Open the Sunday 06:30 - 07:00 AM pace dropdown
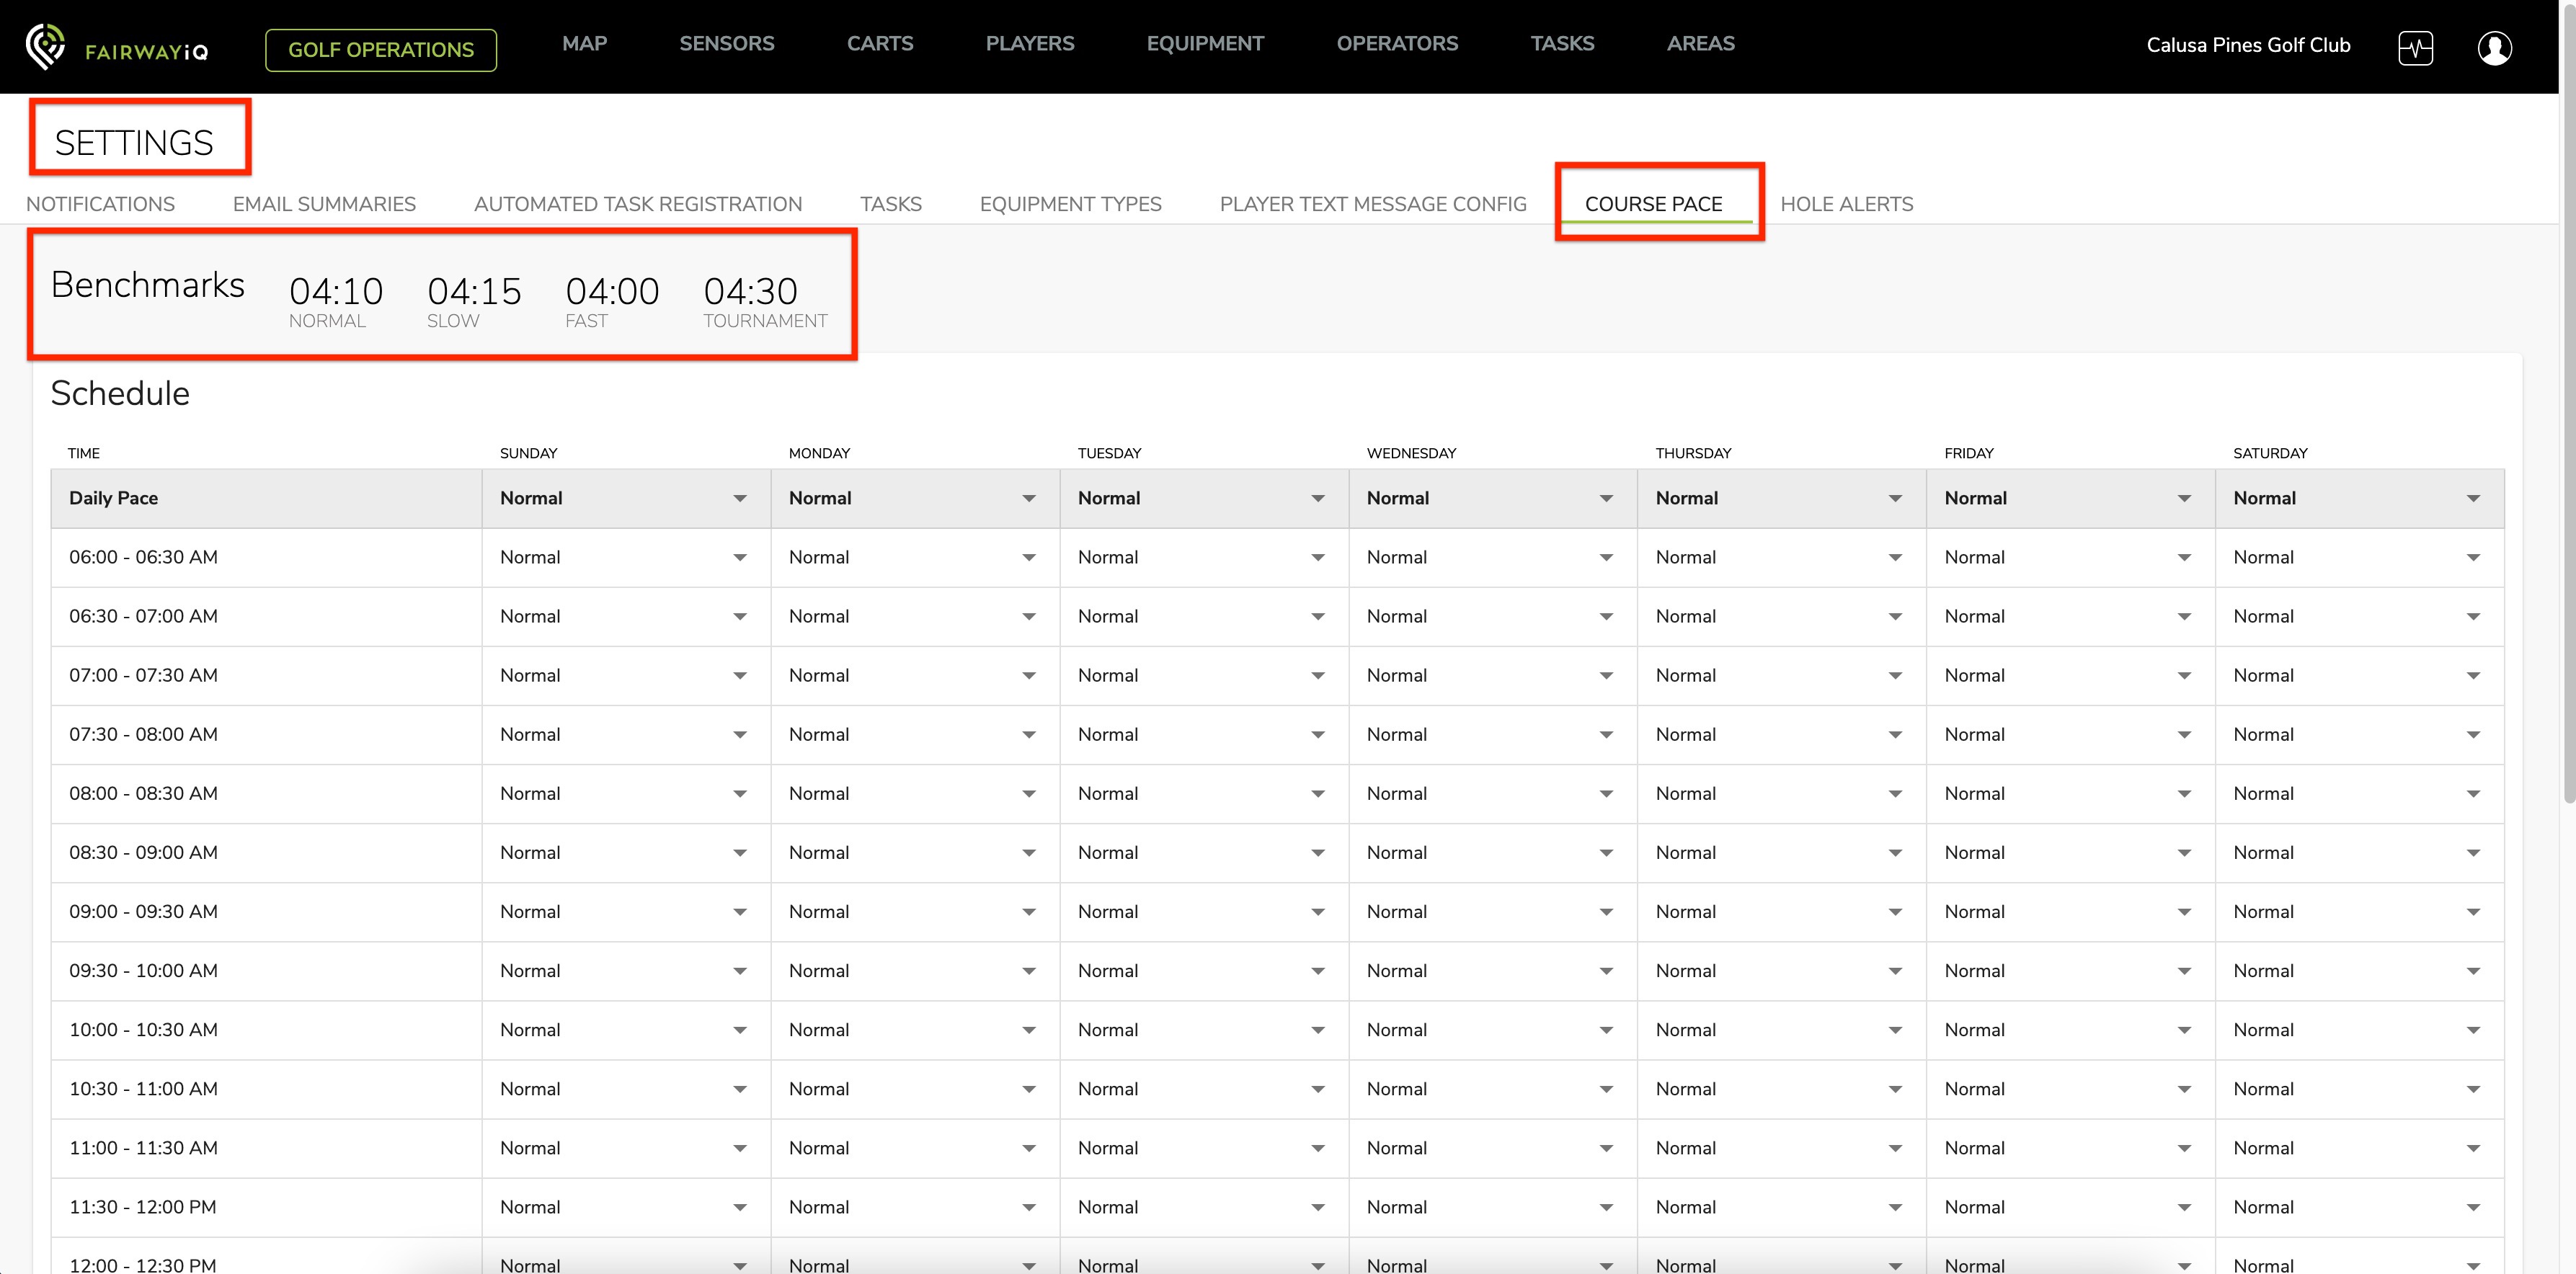2576x1274 pixels. click(x=626, y=616)
